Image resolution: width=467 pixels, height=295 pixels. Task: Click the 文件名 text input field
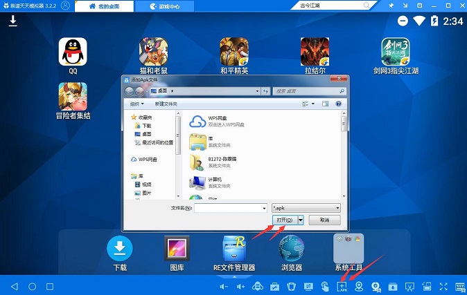[x=228, y=208]
